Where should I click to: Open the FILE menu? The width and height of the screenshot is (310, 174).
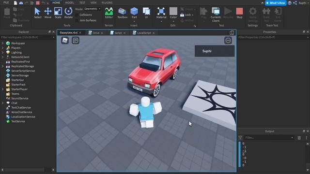pos(6,2)
